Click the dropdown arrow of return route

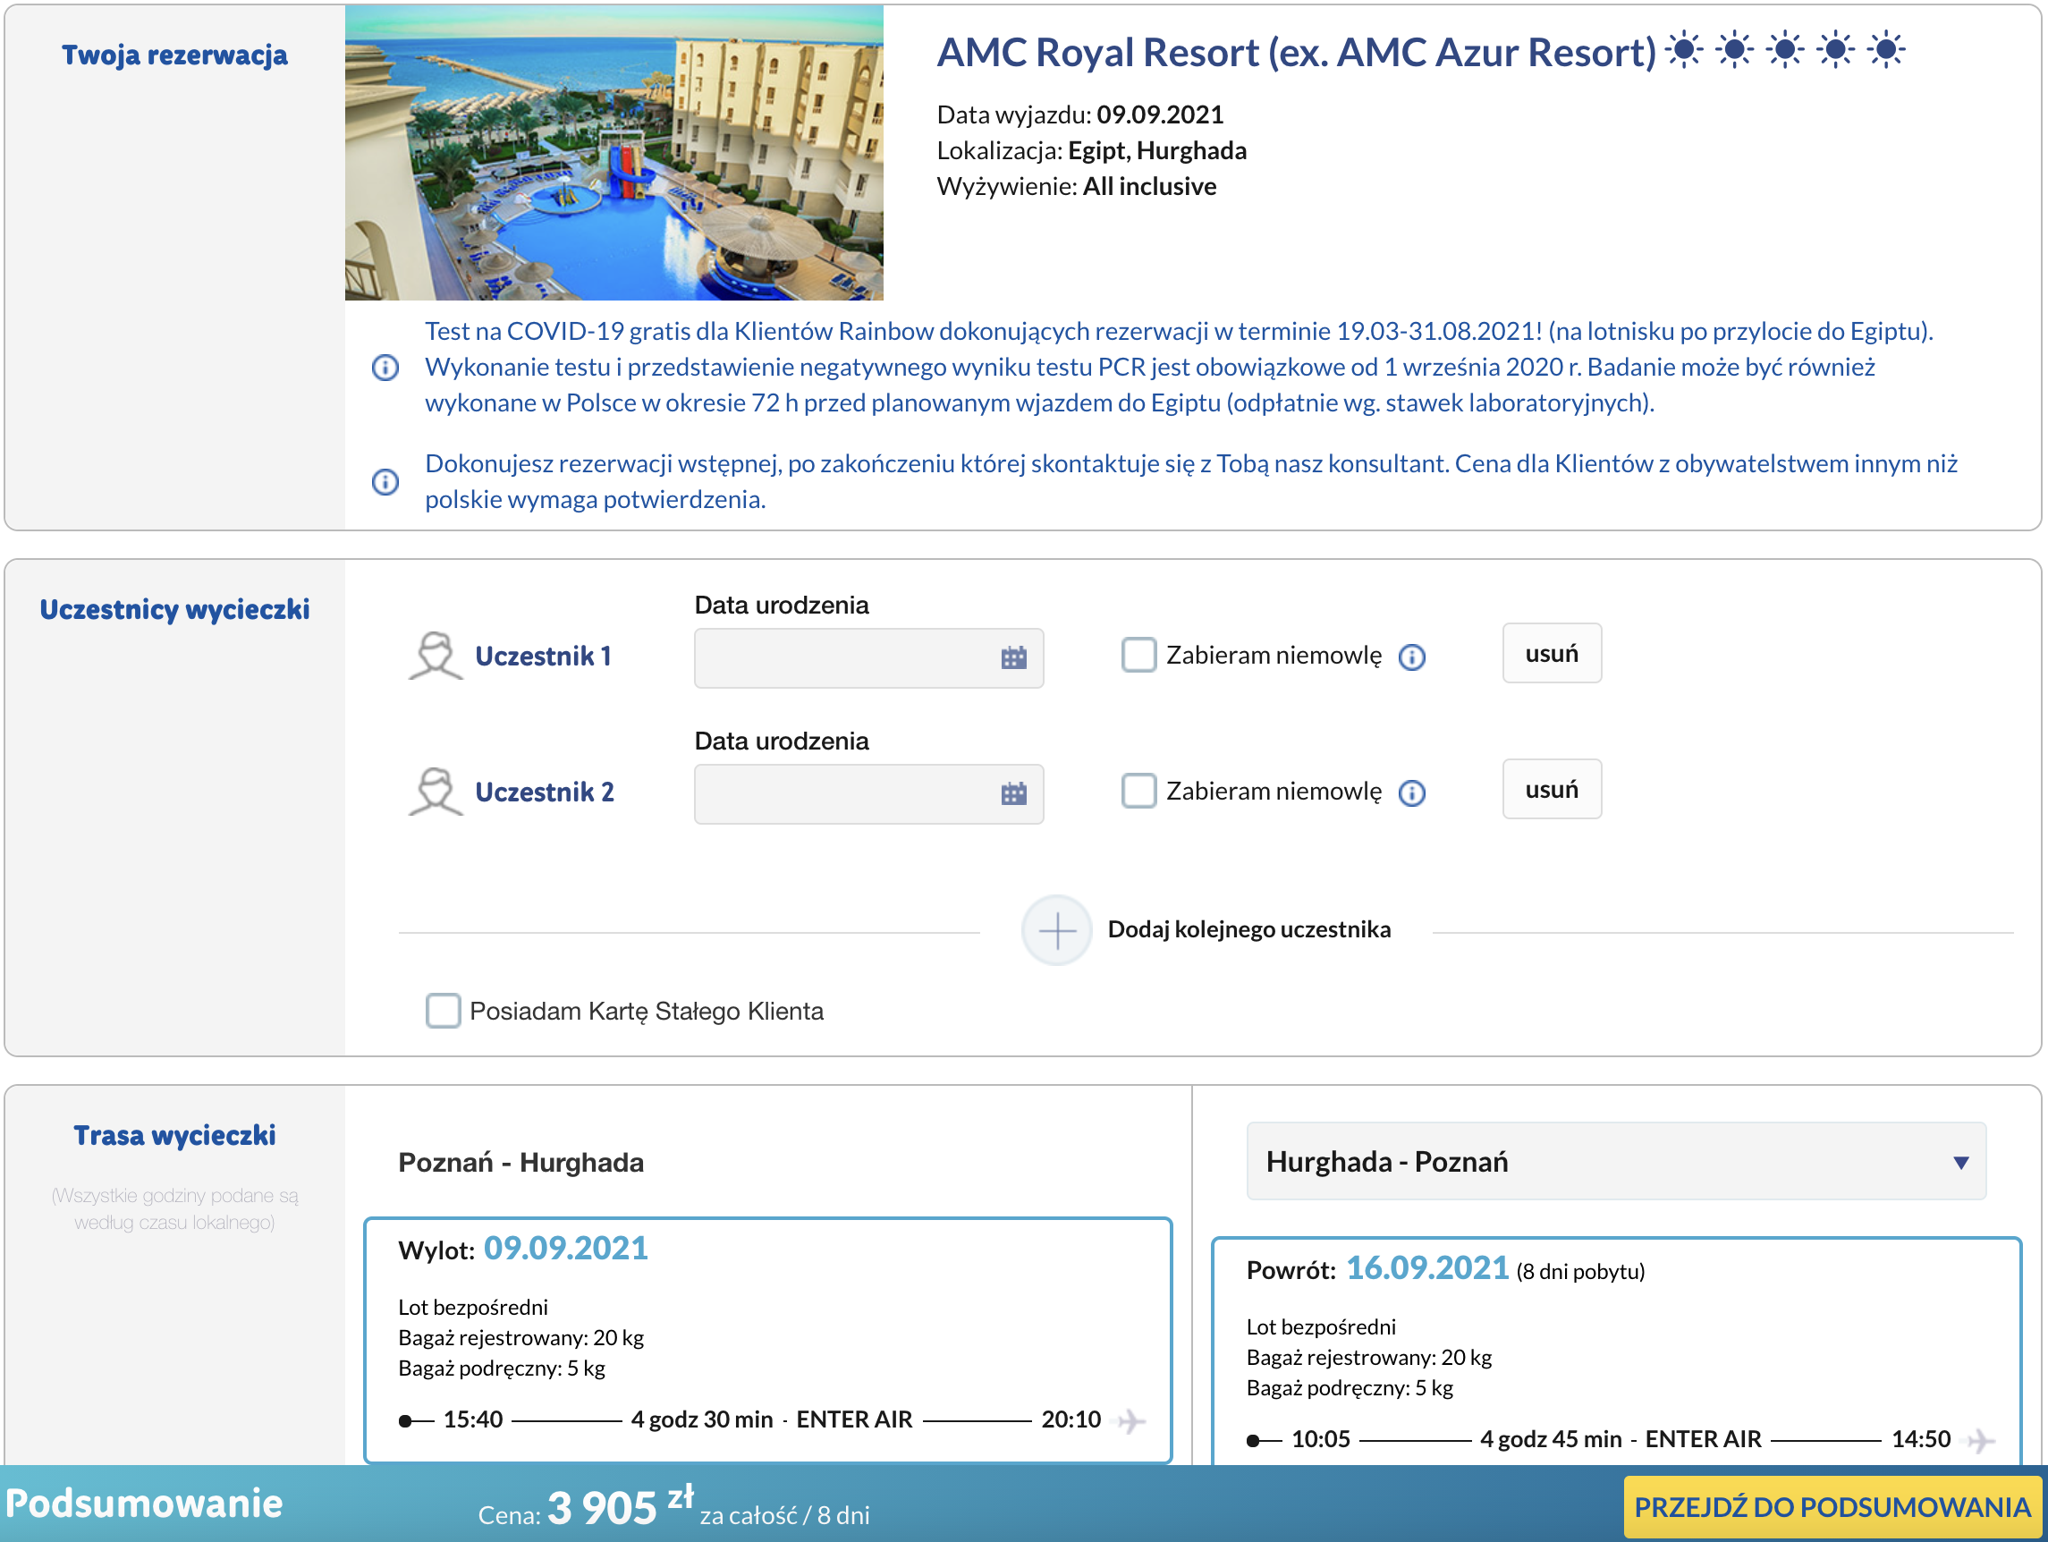coord(1960,1162)
